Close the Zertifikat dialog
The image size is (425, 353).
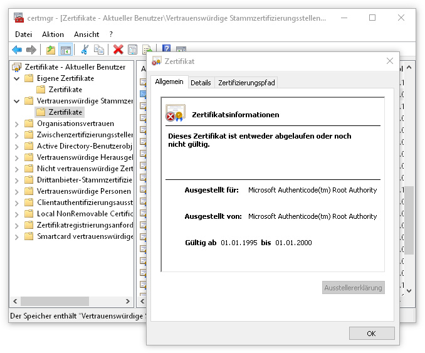(389, 61)
